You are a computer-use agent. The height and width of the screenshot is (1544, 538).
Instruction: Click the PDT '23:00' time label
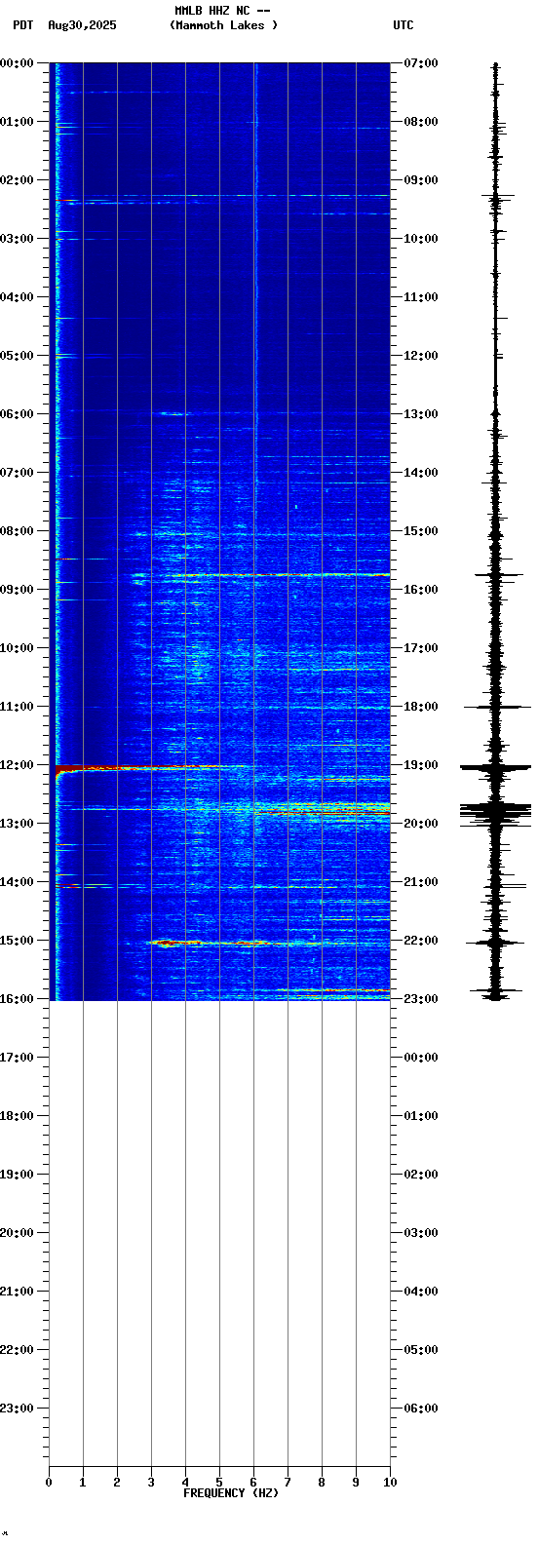coord(18,1409)
